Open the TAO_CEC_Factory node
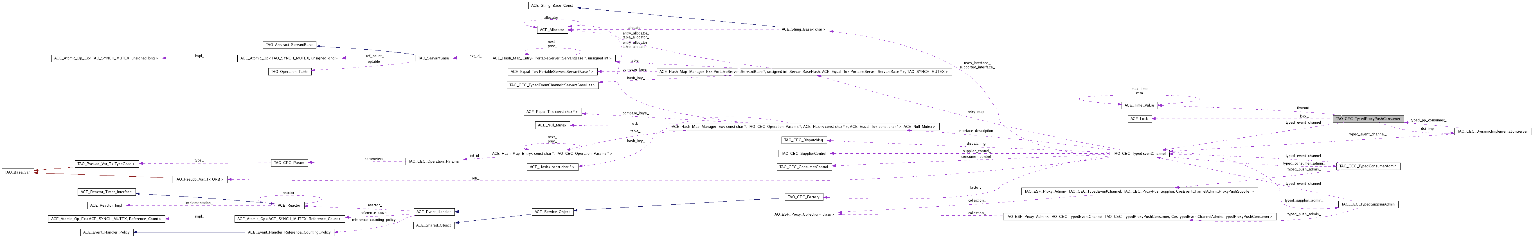The width and height of the screenshot is (1533, 240). (803, 197)
